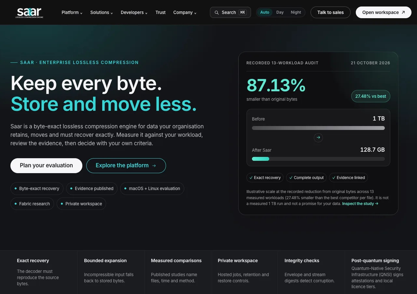
Task: Click the checkmark on Evidence linked chip
Action: [334, 178]
